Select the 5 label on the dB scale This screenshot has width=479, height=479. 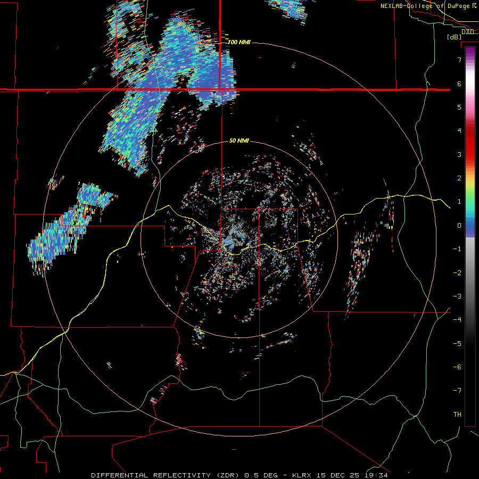pos(459,107)
